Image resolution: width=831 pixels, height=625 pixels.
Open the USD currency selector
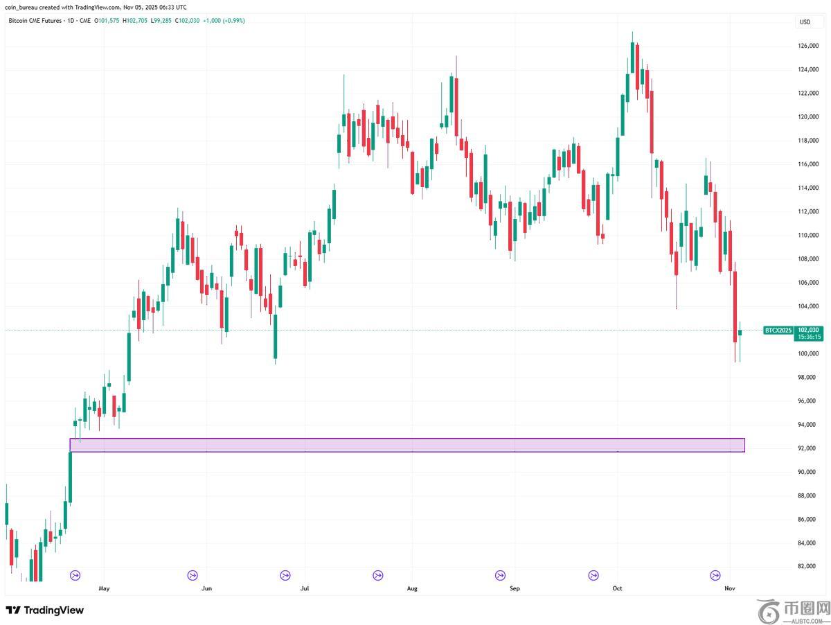[805, 21]
